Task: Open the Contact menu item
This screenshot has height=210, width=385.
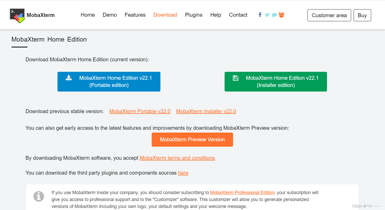Action: (x=238, y=15)
